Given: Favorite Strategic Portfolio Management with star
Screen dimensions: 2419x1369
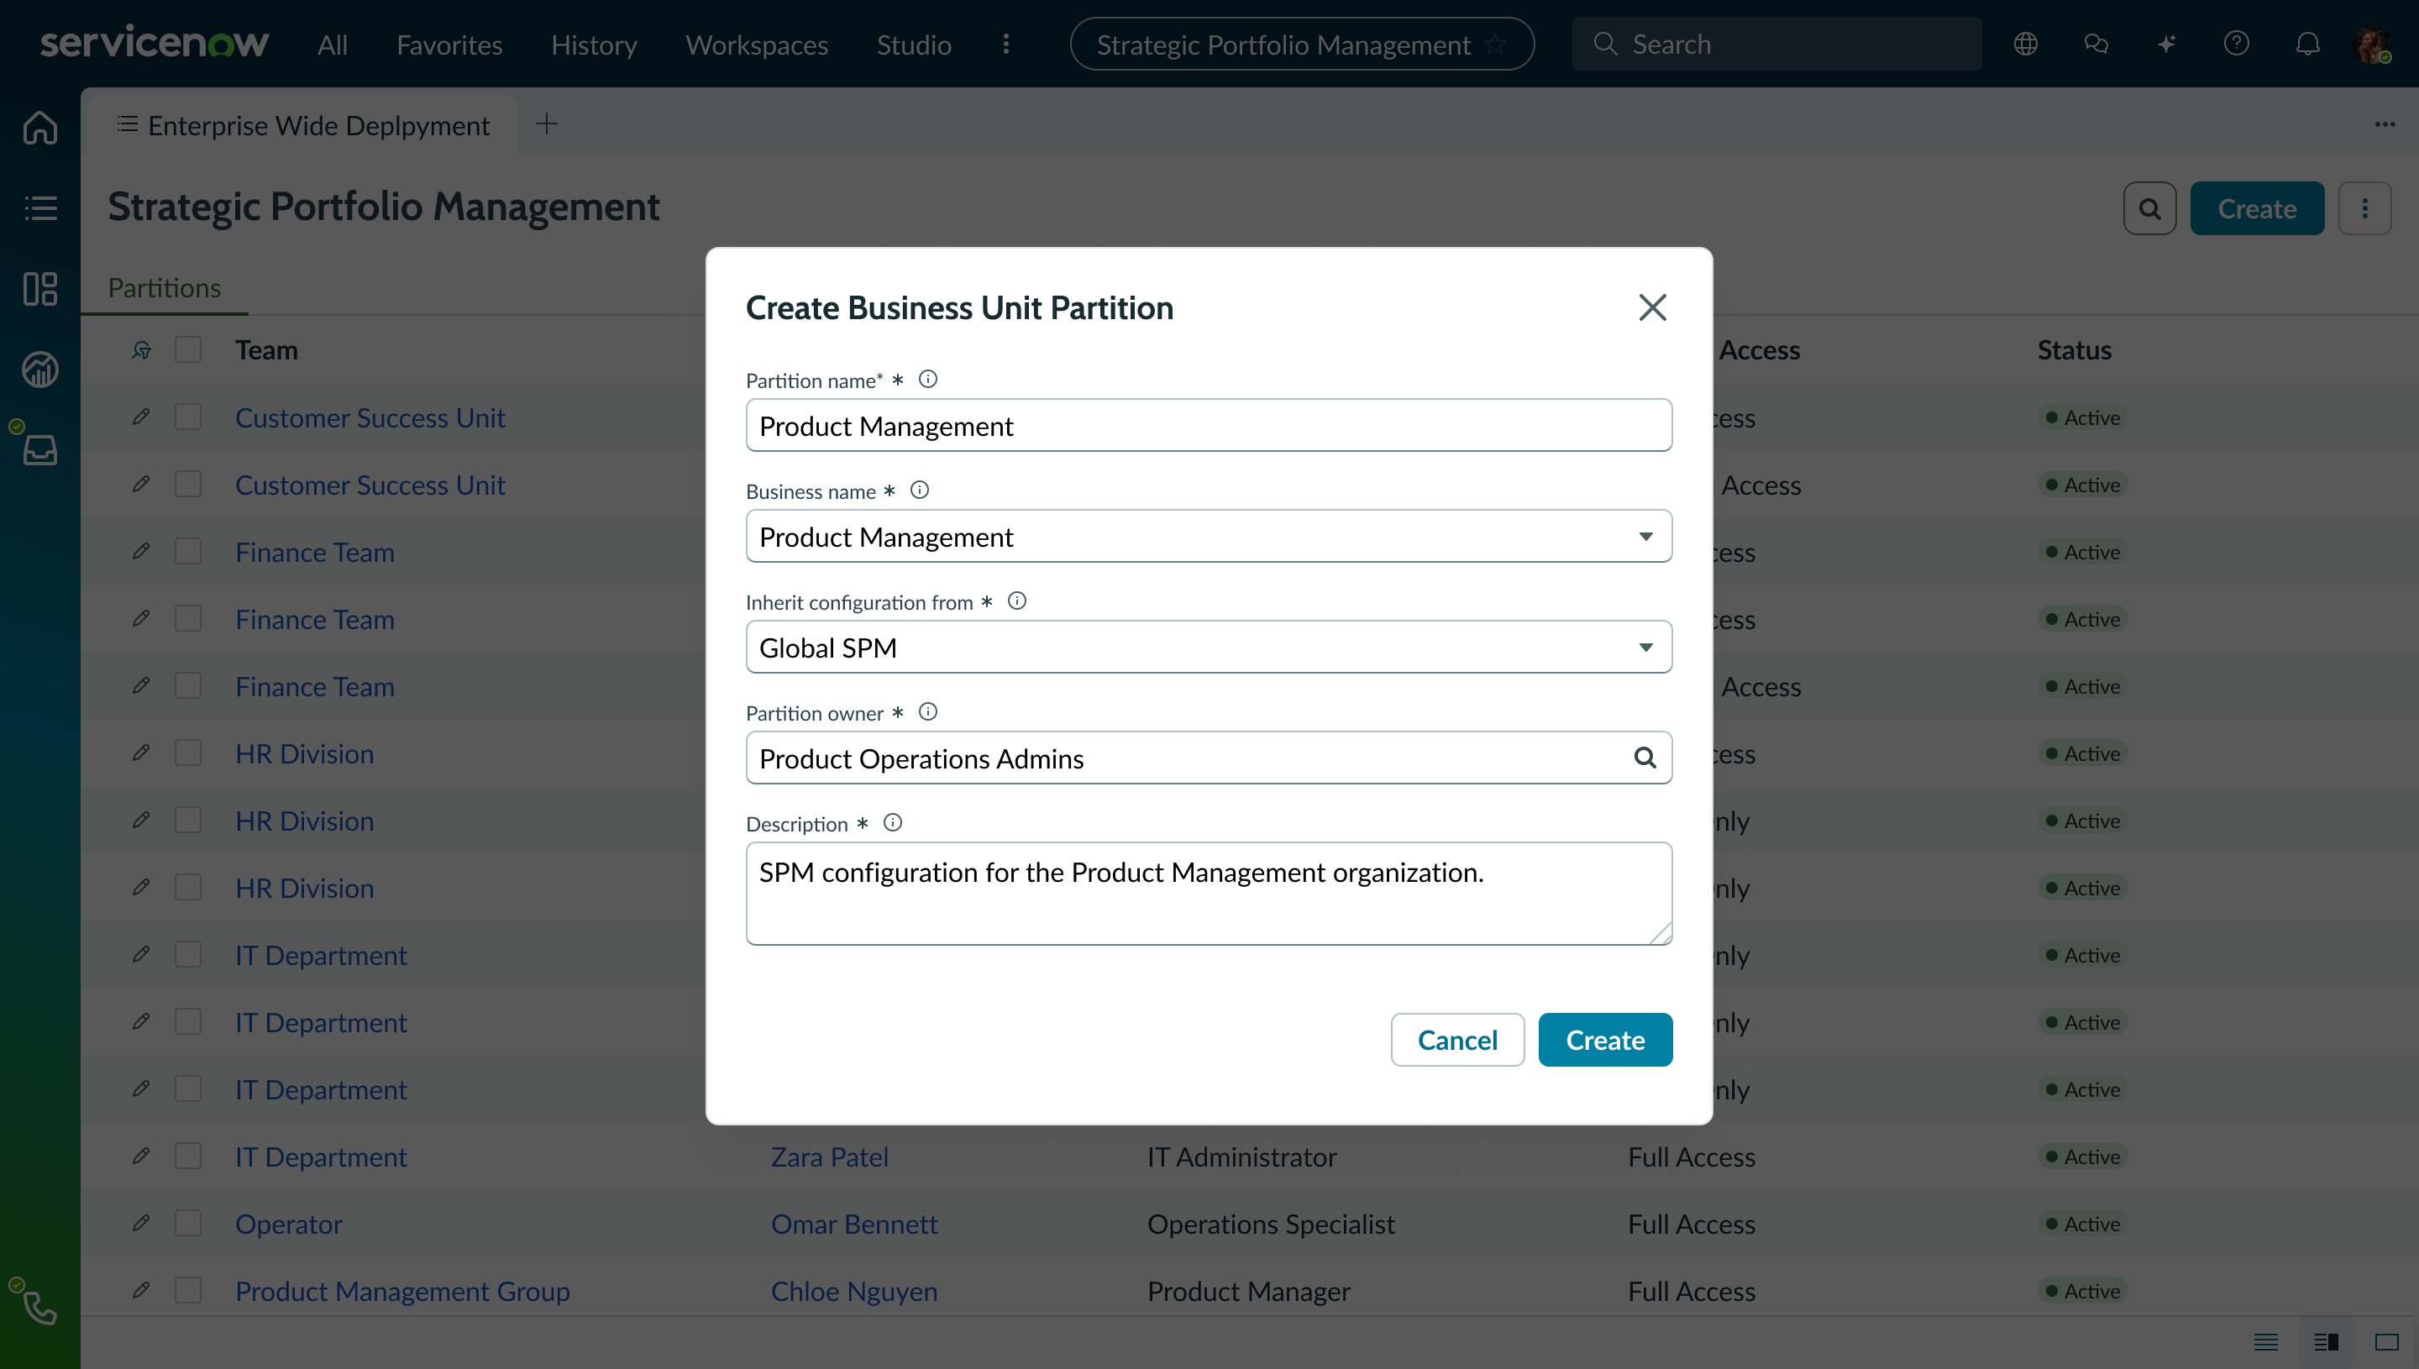Looking at the screenshot, I should (1496, 45).
